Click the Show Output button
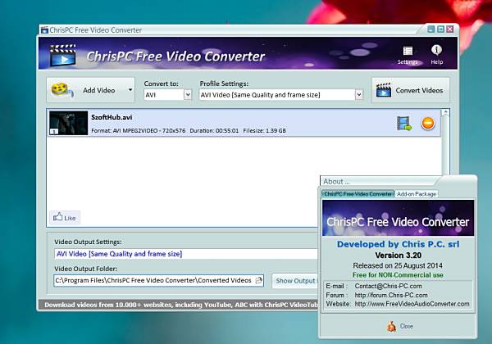The width and height of the screenshot is (492, 344). coord(295,281)
